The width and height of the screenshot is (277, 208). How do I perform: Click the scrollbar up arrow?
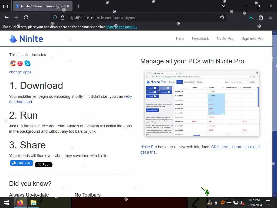pos(275,33)
